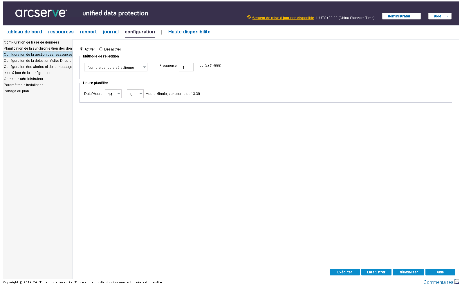
Task: Open the Administrator dropdown menu
Action: coord(401,16)
